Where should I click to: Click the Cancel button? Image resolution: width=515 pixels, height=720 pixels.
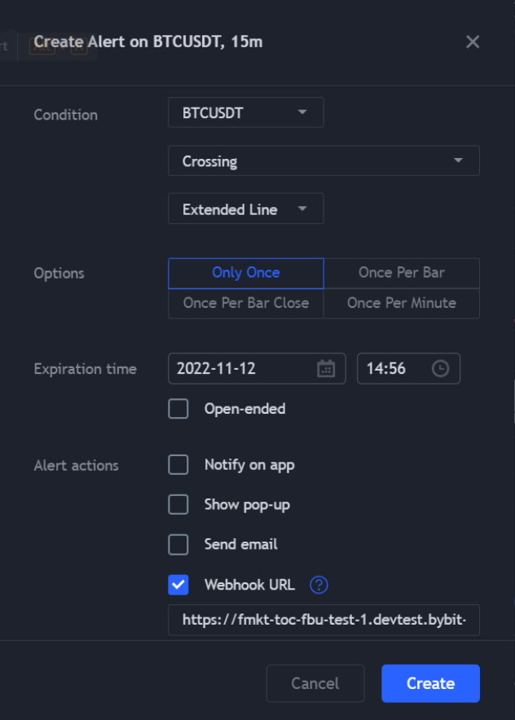[x=315, y=683]
